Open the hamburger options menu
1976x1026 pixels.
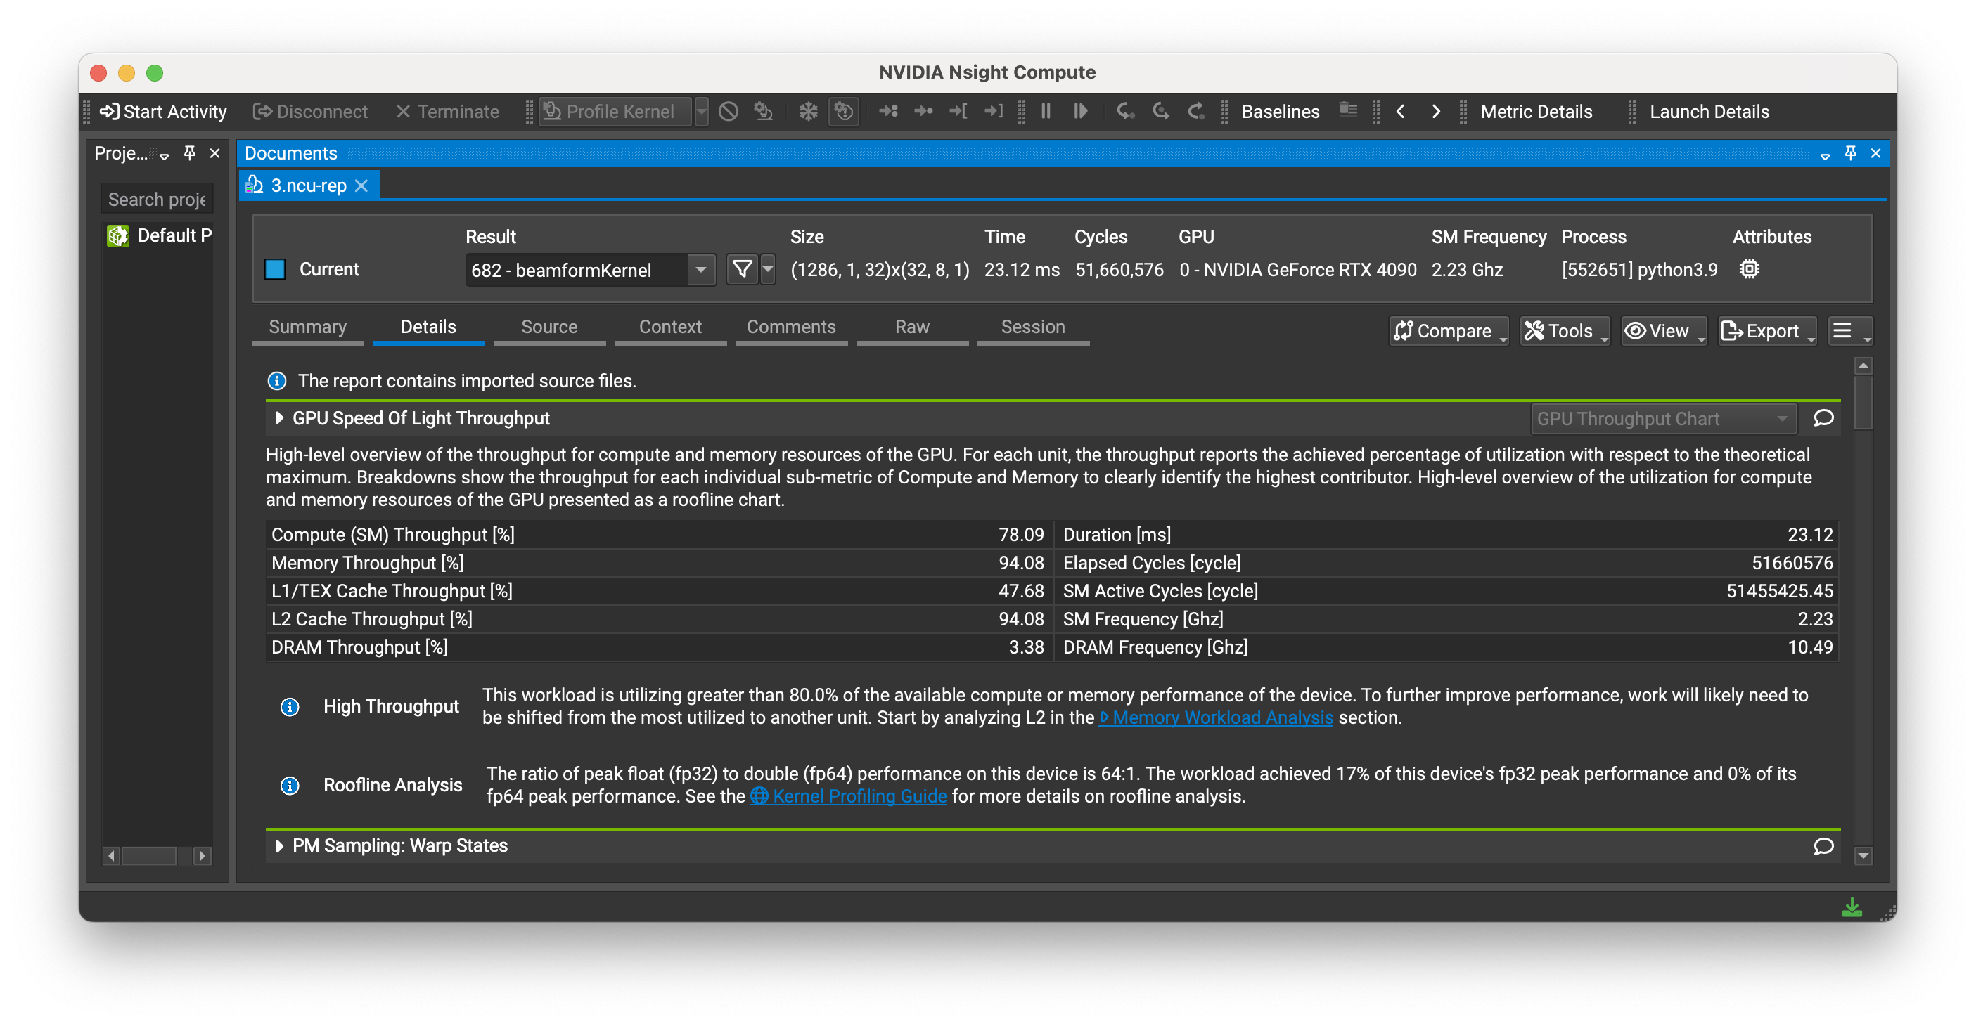click(1849, 331)
